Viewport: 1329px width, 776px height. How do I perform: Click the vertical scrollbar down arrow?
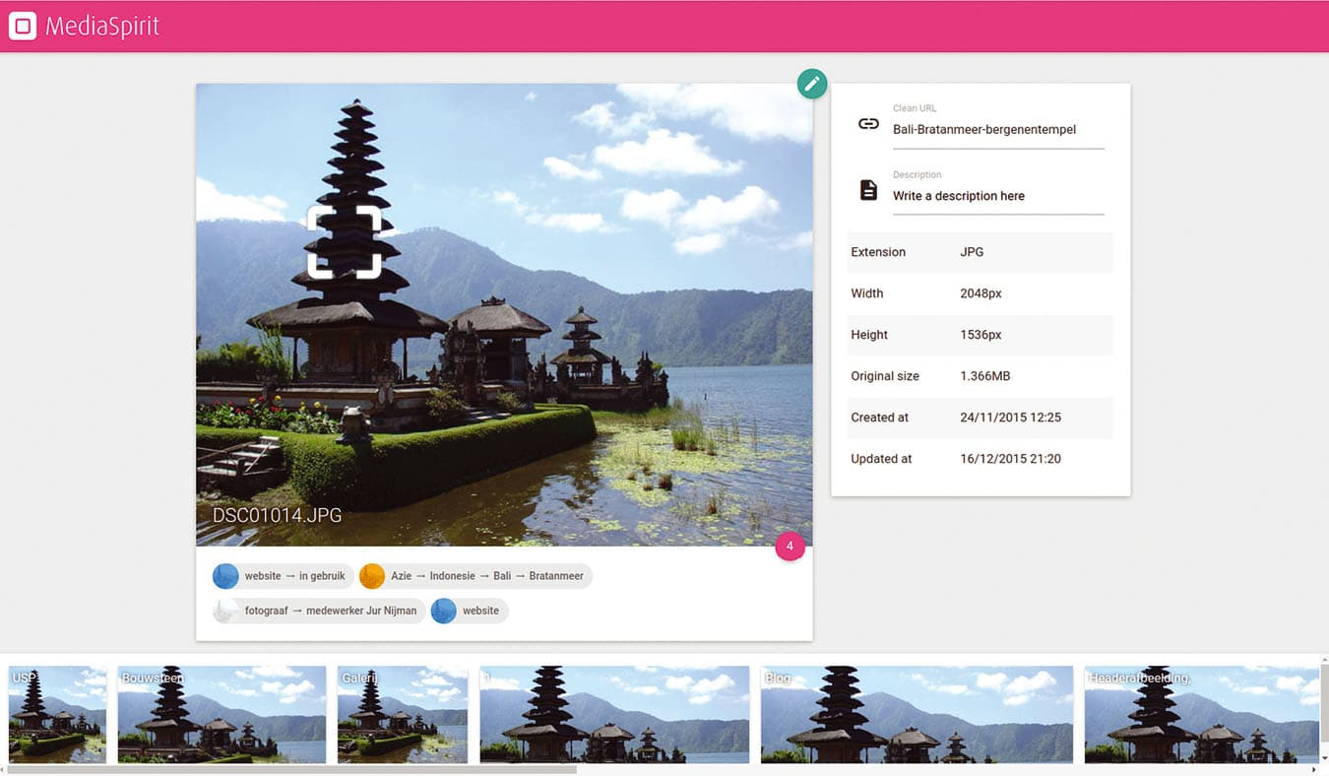[1324, 758]
